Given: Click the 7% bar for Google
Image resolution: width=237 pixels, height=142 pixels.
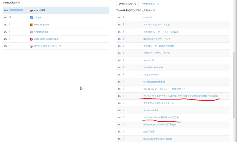Looking at the screenshot, I should click(10, 17).
